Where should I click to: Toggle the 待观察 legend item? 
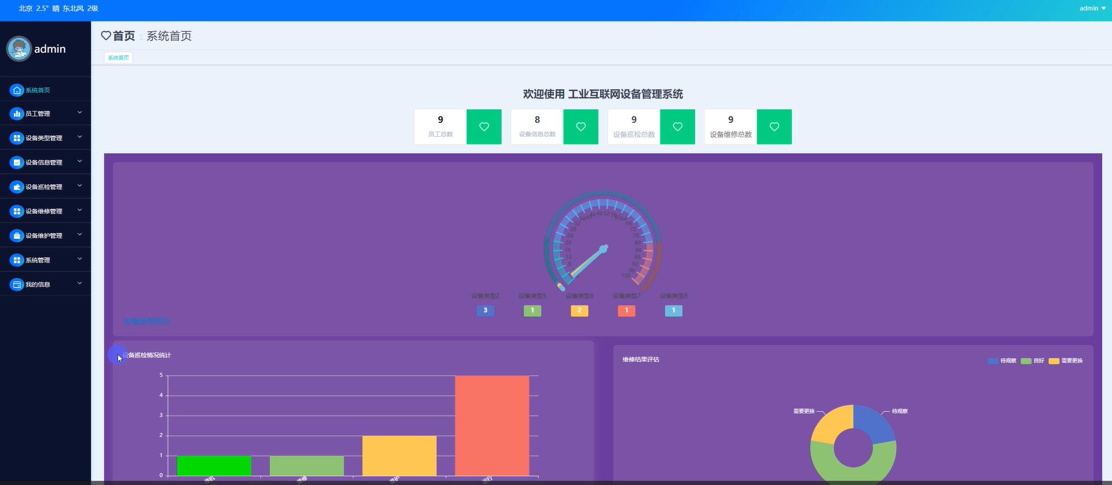pos(1002,361)
